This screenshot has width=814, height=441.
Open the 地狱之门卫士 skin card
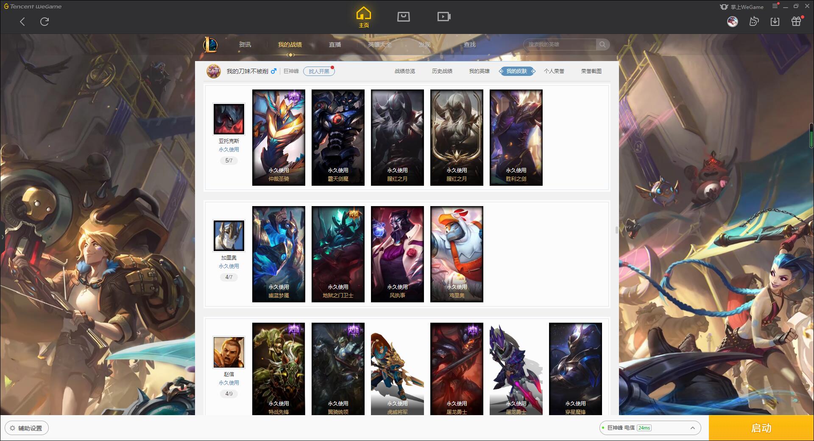(338, 254)
